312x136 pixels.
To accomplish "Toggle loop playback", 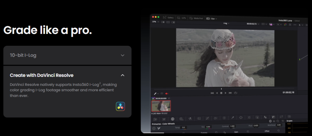I will point(236,93).
